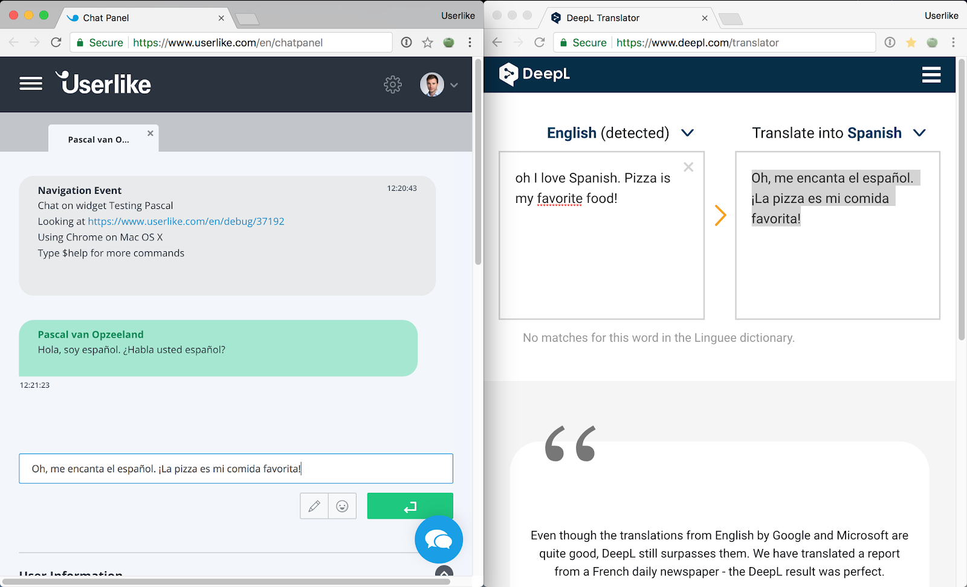The width and height of the screenshot is (967, 587).
Task: Open the Userlike hamburger menu
Action: tap(31, 84)
